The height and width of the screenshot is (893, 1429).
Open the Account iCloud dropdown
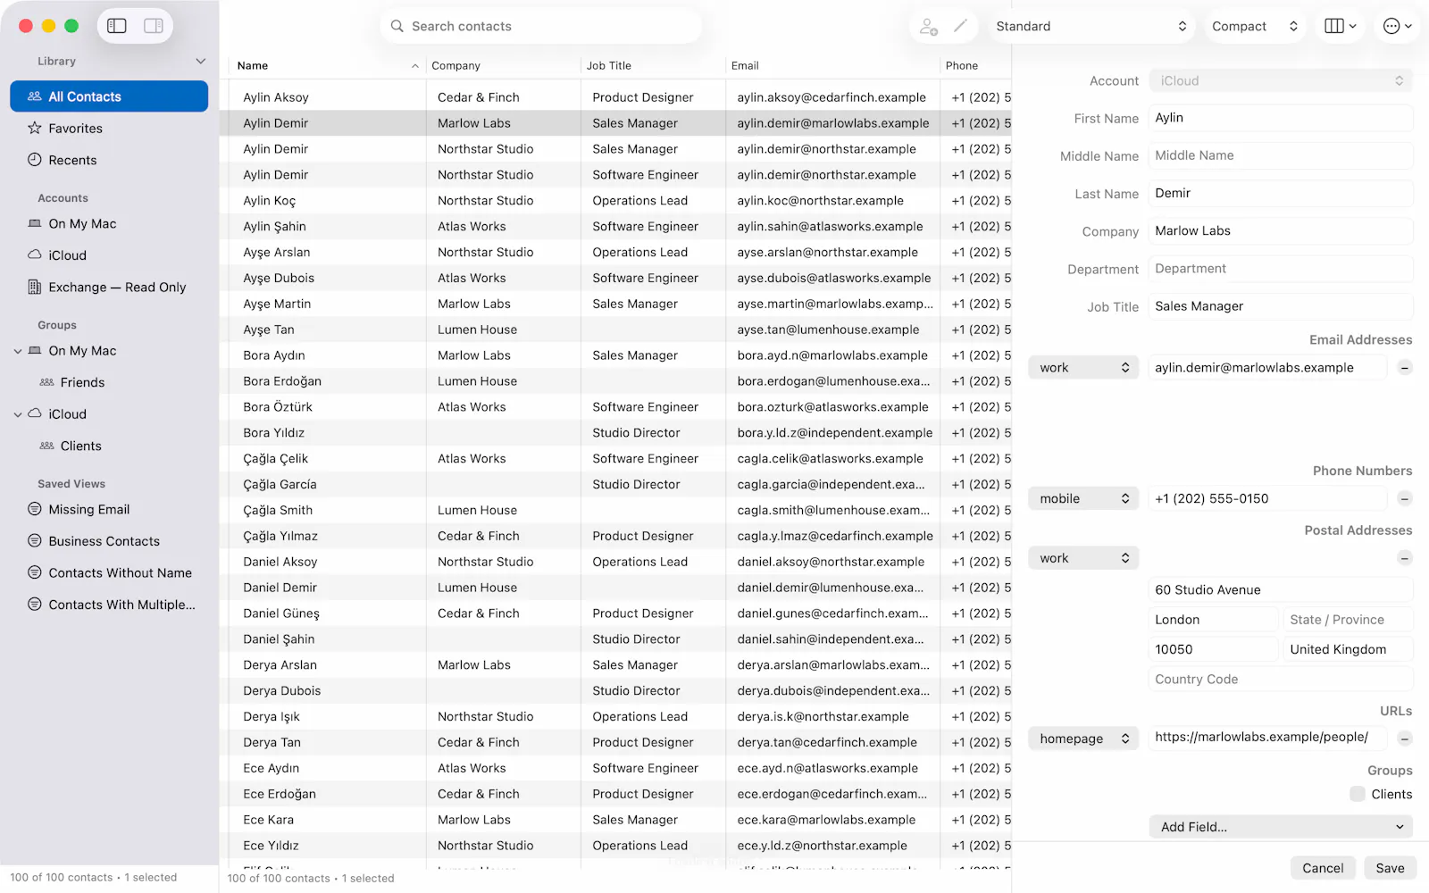click(x=1281, y=80)
